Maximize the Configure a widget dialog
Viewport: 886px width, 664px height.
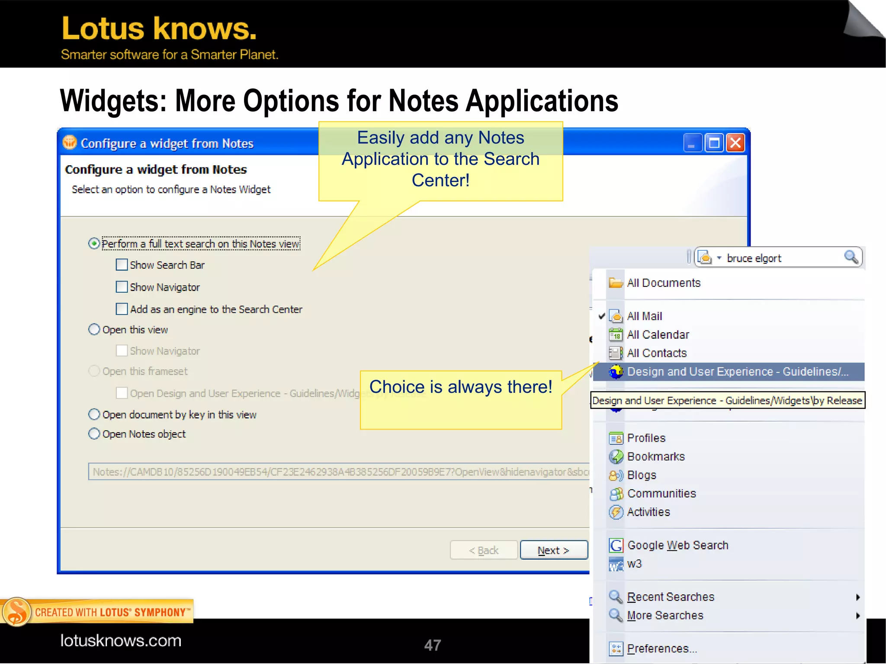[x=714, y=143]
